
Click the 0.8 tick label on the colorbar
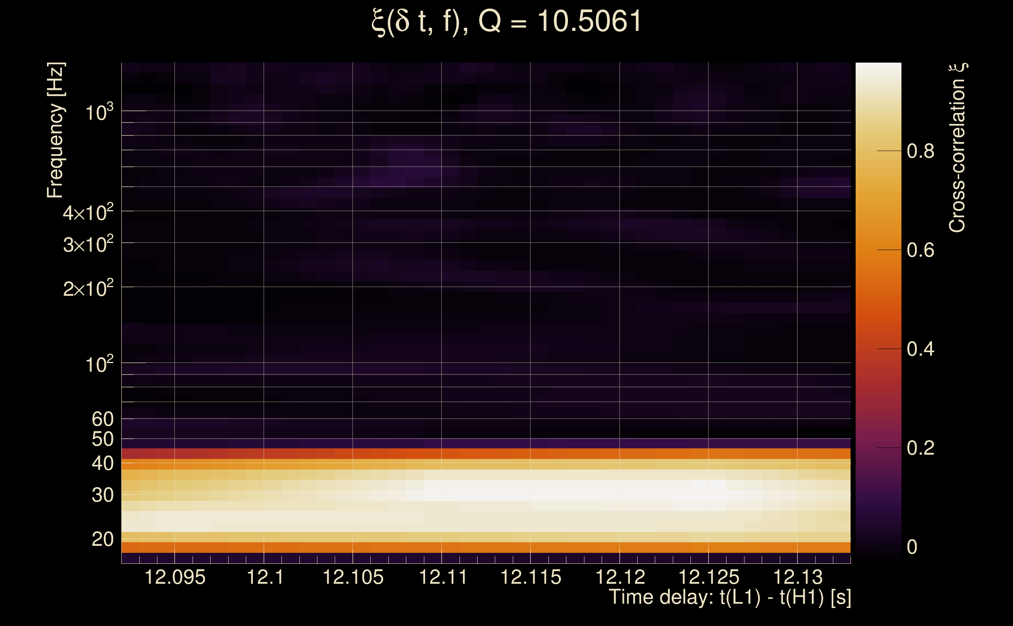click(x=920, y=151)
